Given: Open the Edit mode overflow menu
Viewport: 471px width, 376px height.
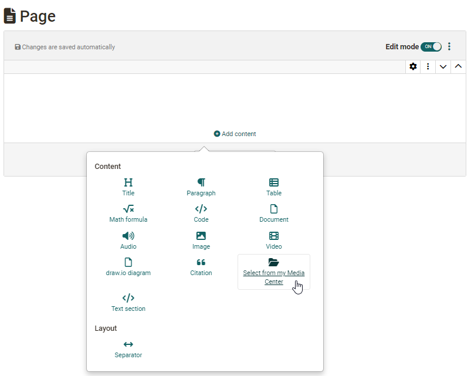Looking at the screenshot, I should tap(449, 46).
